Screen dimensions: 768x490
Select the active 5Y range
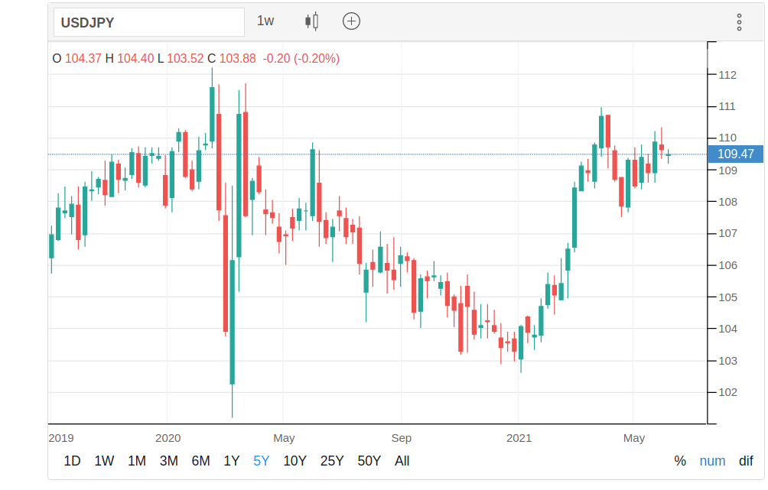coord(262,461)
